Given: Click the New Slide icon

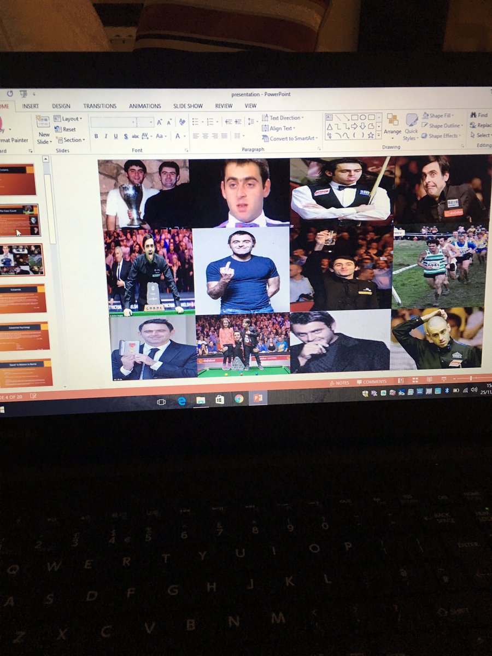Looking at the screenshot, I should pos(43,122).
